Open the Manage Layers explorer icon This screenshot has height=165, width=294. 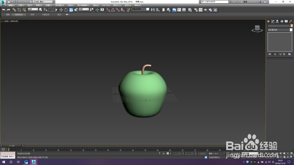(168, 10)
